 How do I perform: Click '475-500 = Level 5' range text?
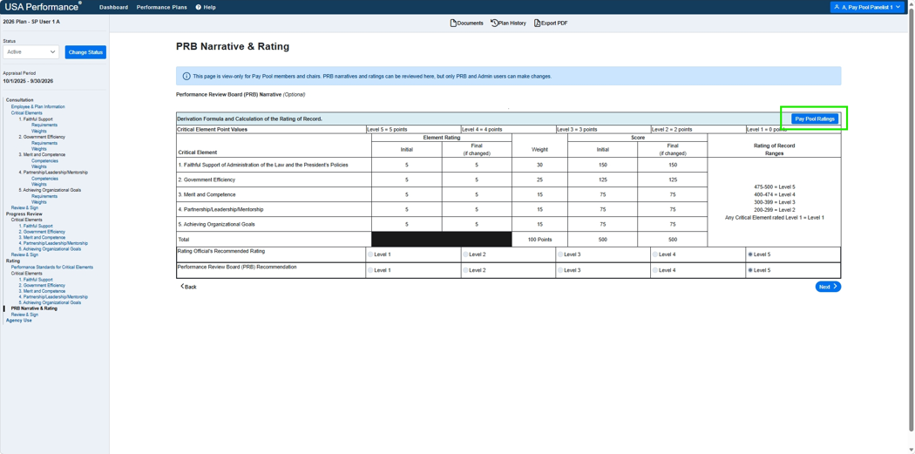(x=775, y=186)
